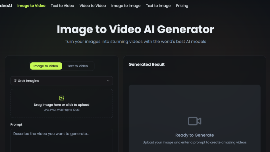Click the Grok Imagine model icon
270x152 pixels.
15,81
